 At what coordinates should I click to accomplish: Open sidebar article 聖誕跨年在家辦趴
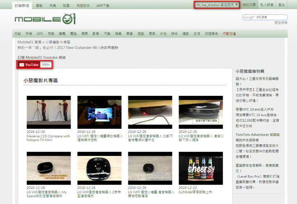tap(257, 168)
